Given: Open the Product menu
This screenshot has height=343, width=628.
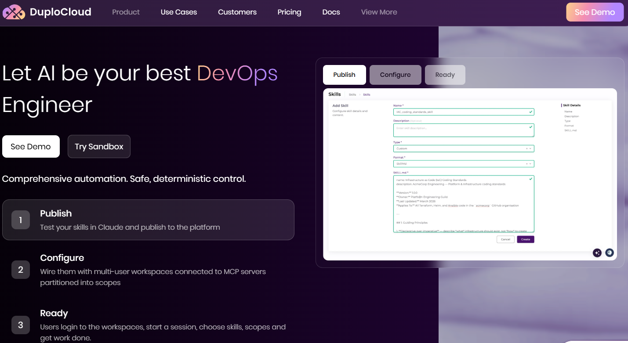Looking at the screenshot, I should [126, 12].
